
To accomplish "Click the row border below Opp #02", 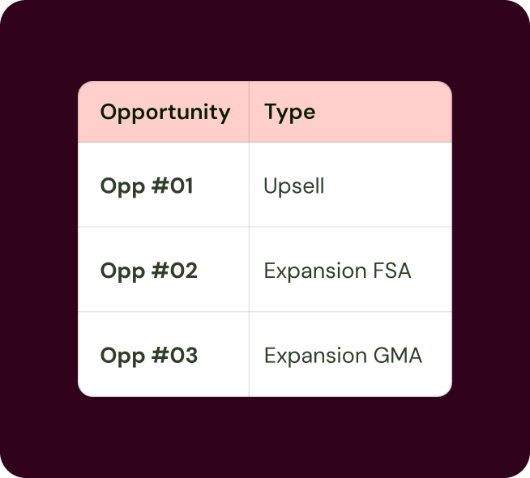I will coord(265,311).
